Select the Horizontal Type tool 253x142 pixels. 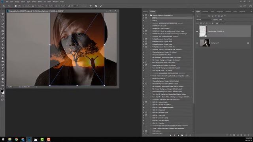pyautogui.click(x=3, y=68)
